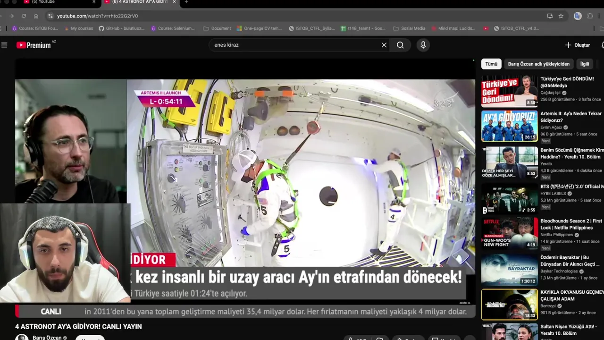The image size is (604, 340).
Task: Open GitHub - bulutluoz bookmark
Action: (121, 28)
